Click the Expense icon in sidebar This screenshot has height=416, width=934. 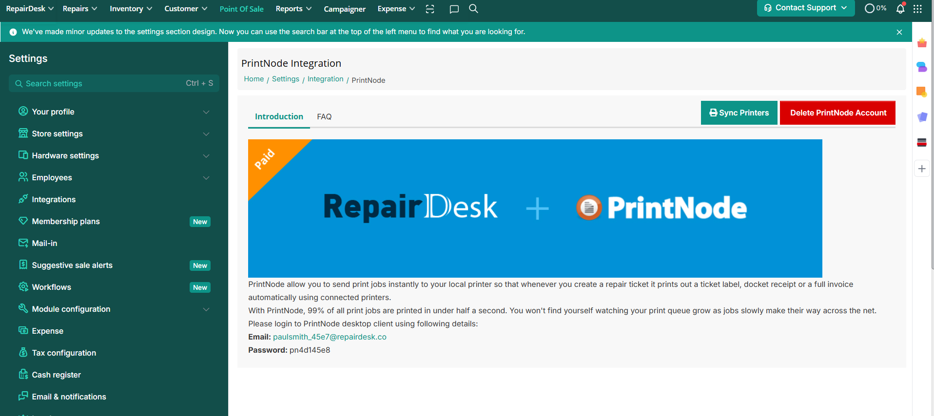click(x=23, y=330)
